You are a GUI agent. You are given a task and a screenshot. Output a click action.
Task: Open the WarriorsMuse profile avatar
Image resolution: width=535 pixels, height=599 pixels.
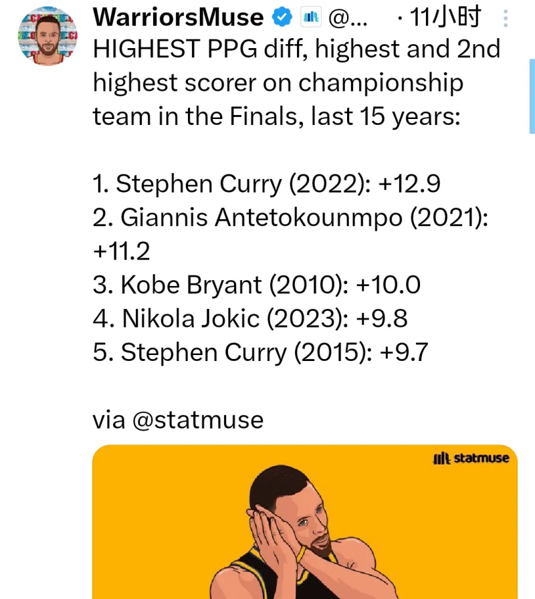click(x=47, y=36)
